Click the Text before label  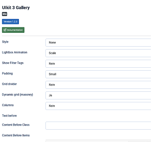pyautogui.click(x=9, y=116)
